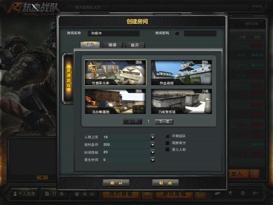273x205 pixels.
Task: Click the gun weapon icon in bottom bar
Action: (217, 193)
